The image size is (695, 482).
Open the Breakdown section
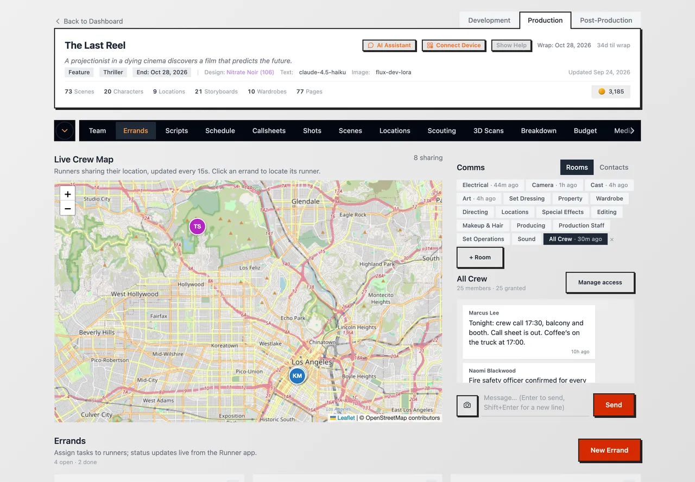539,131
